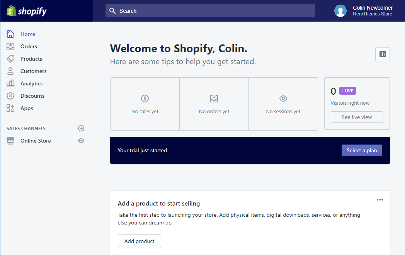Click into the Search field
The height and width of the screenshot is (255, 405).
coord(210,11)
